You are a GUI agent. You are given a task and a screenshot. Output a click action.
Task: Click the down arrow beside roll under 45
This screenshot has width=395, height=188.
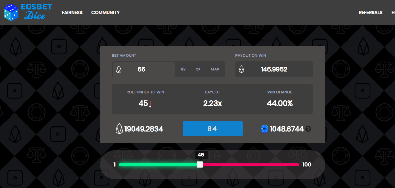point(150,104)
